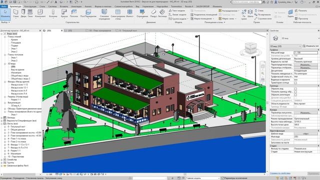
Task: Select Room Separator (Разделитель помещений) tool
Action: coord(204,14)
